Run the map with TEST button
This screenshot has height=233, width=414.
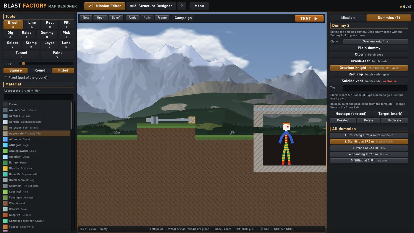tap(309, 19)
